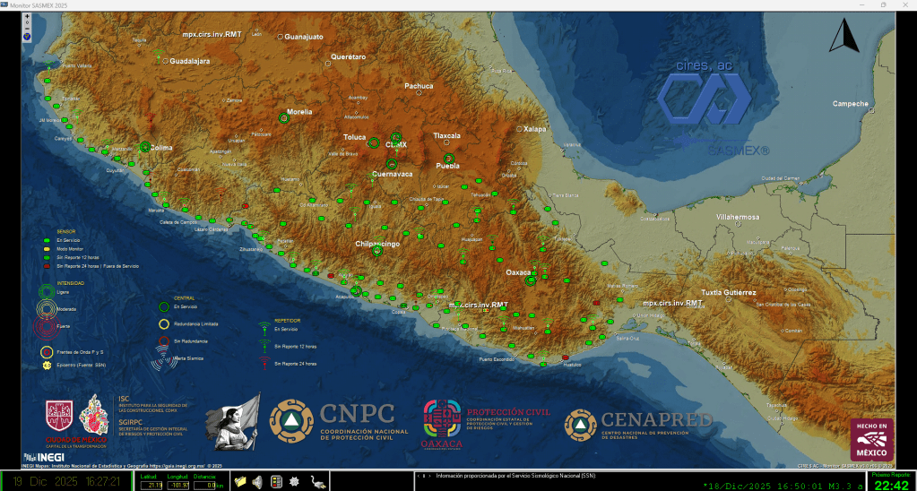
Task: Click the globe full-extent icon
Action: coord(27,37)
